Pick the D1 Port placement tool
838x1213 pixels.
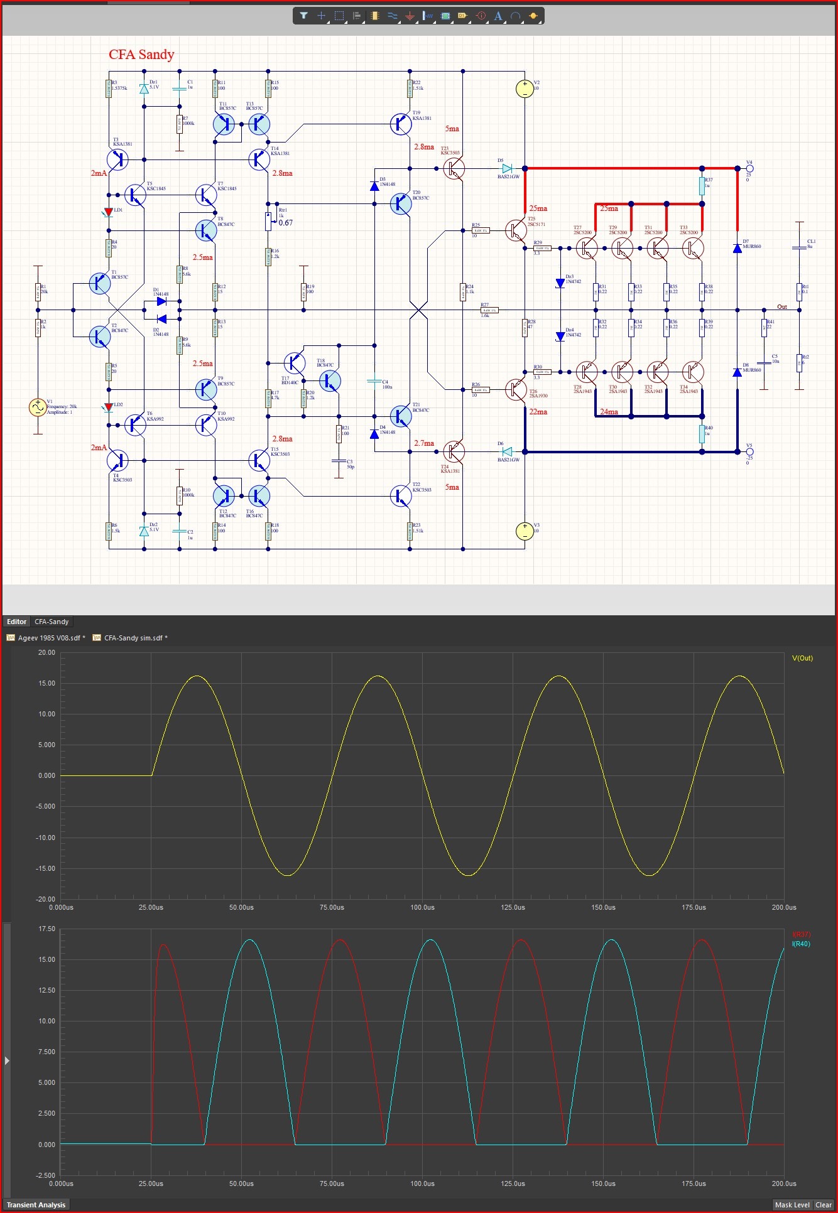pos(463,16)
